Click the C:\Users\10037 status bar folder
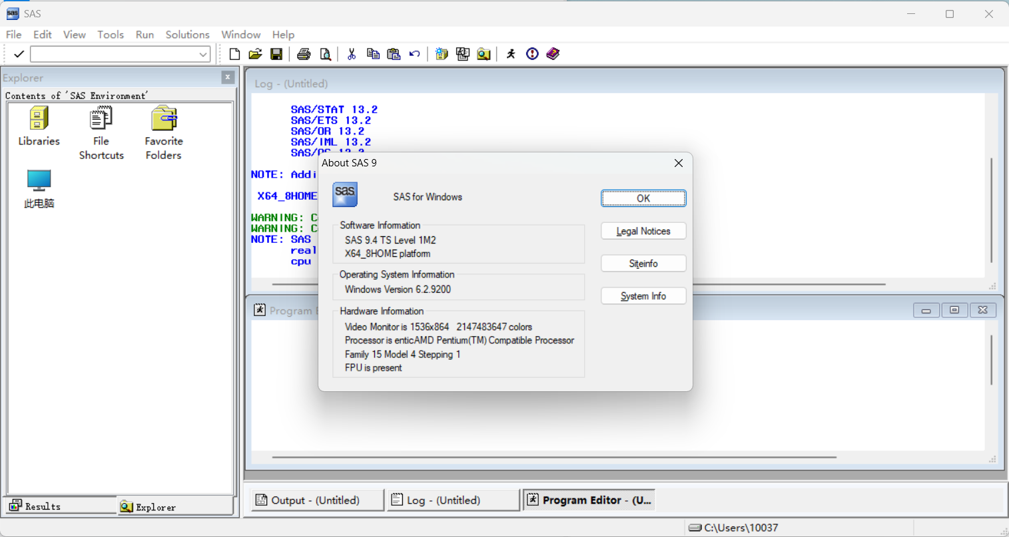Viewport: 1009px width, 537px height. (x=733, y=528)
